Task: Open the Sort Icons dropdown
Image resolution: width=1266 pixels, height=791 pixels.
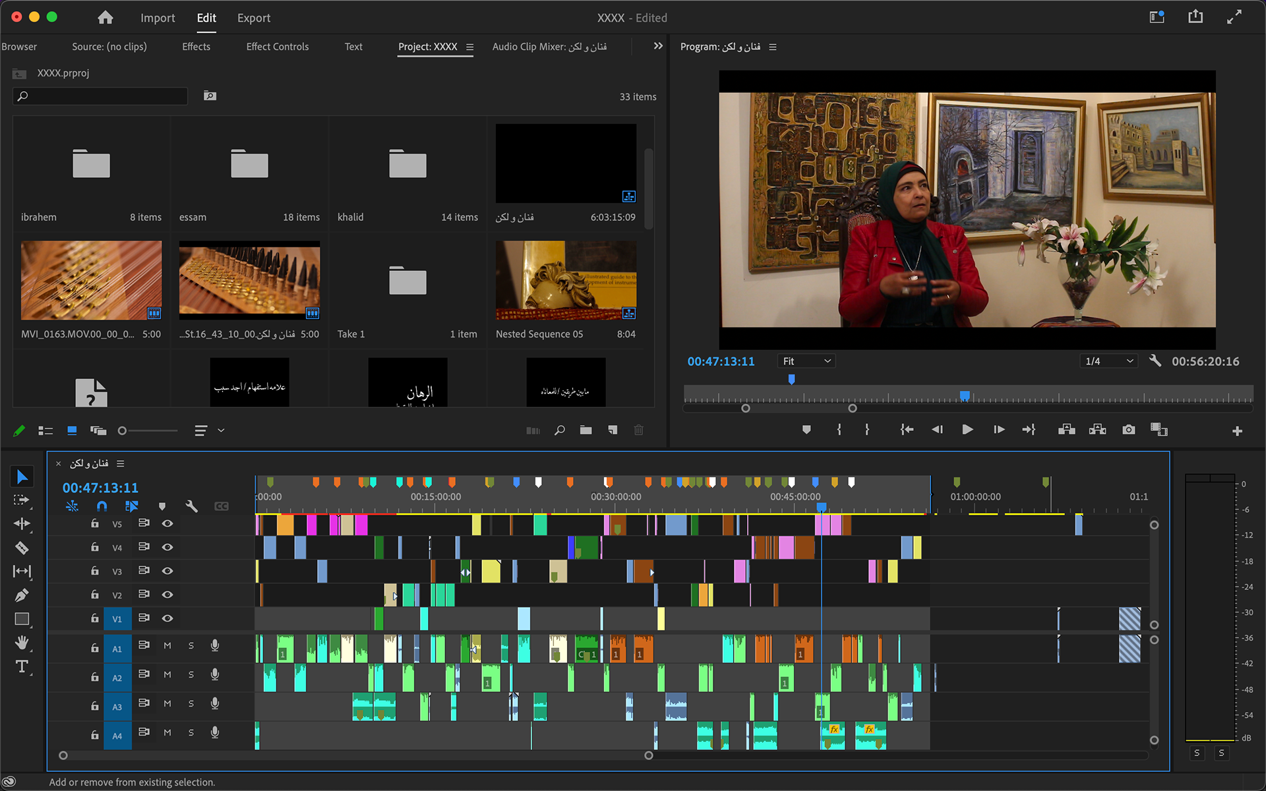Action: pos(209,430)
